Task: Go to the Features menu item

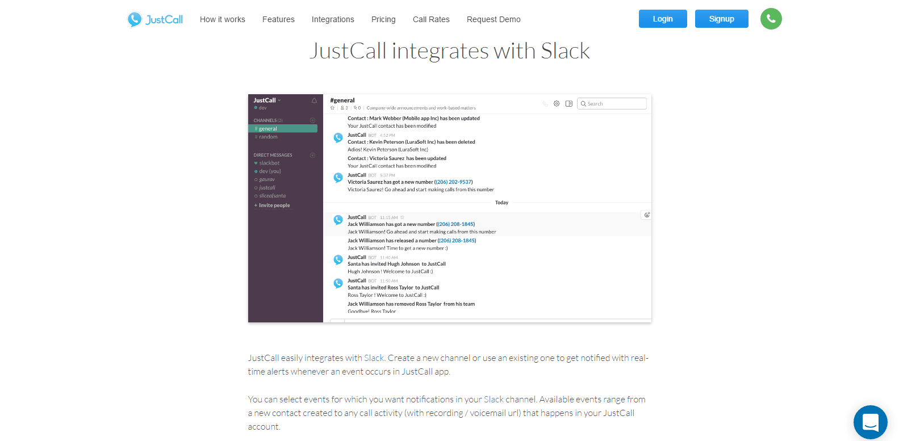Action: pos(278,19)
